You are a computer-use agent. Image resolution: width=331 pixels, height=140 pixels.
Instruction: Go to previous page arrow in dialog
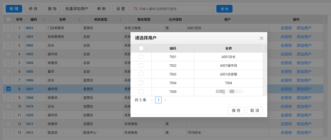[x=152, y=100]
